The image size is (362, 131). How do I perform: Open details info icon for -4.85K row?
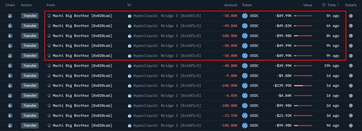351,96
